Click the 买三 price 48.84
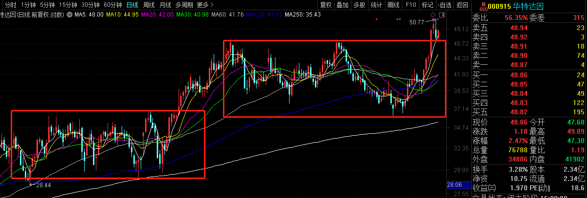This screenshot has width=587, height=198. click(x=518, y=93)
